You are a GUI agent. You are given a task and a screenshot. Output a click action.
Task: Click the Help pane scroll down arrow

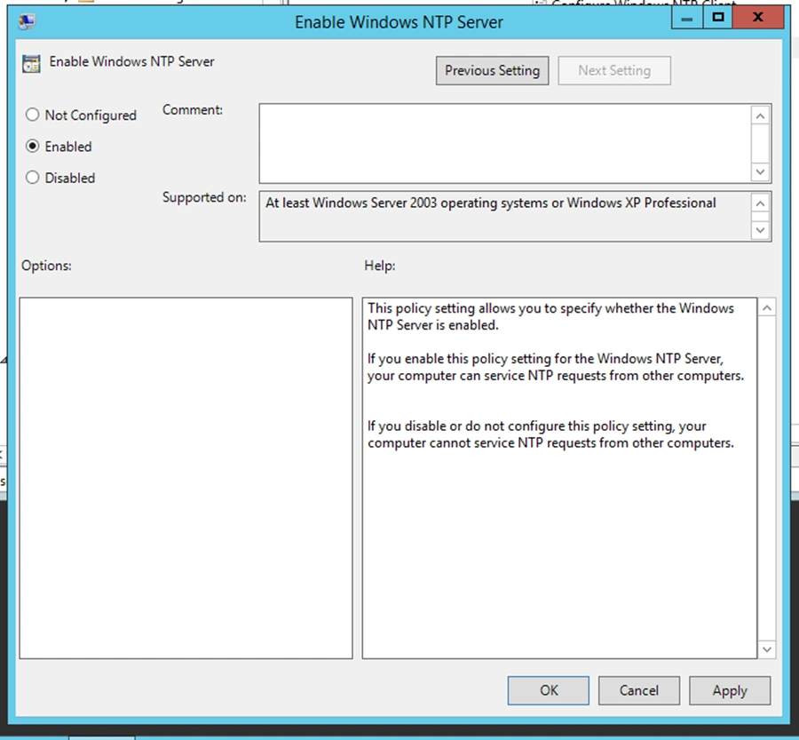click(x=767, y=649)
